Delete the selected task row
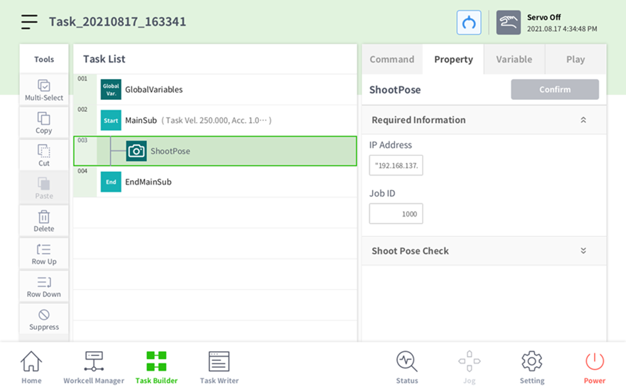This screenshot has width=626, height=391. (x=44, y=221)
